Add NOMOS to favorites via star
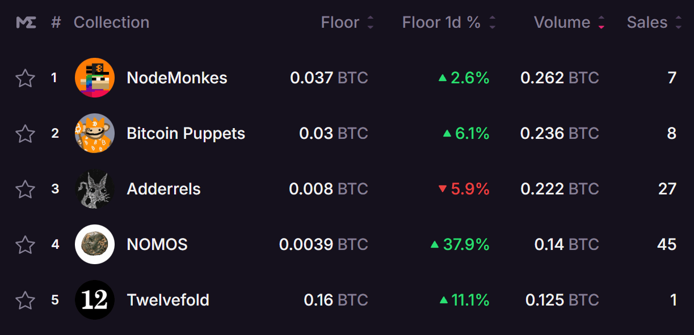Image resolution: width=694 pixels, height=335 pixels. click(25, 244)
